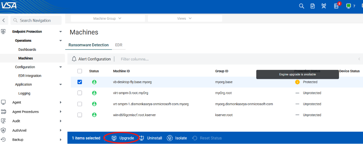Select Machines in the navigation
Image resolution: width=363 pixels, height=144 pixels.
(26, 58)
